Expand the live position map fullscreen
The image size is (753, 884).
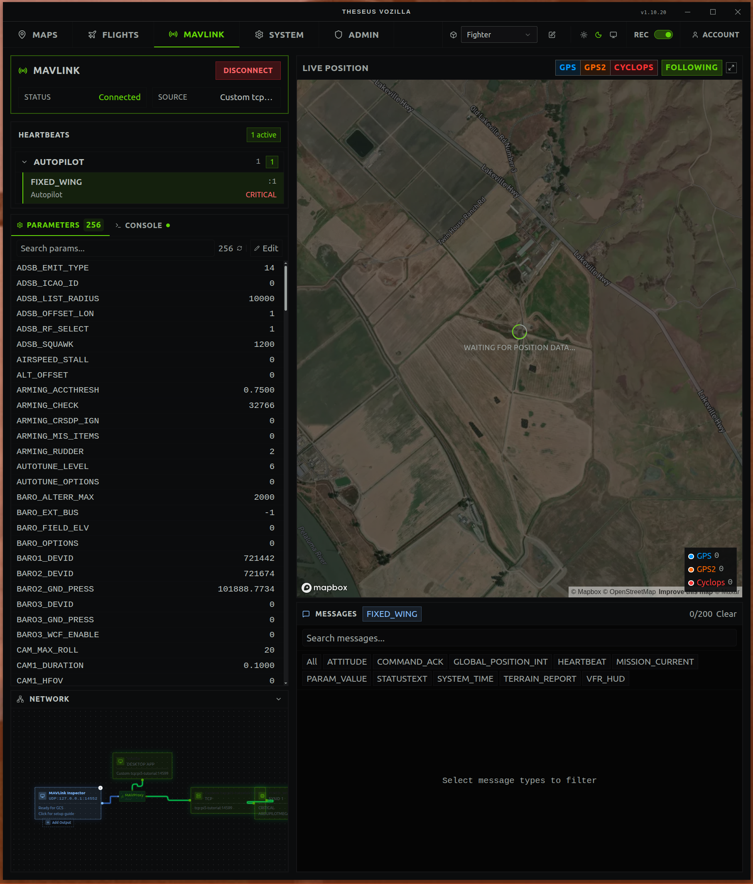coord(731,68)
